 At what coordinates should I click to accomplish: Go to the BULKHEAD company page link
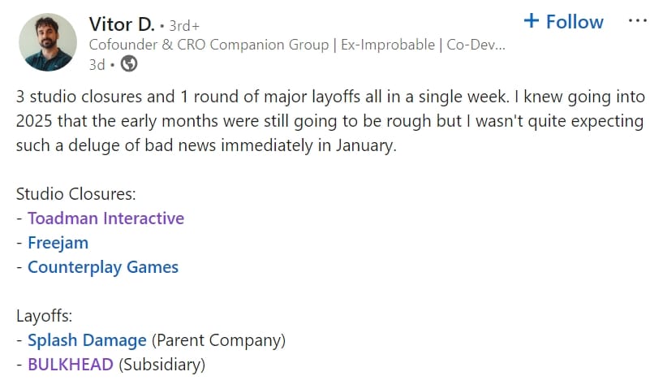coord(71,365)
